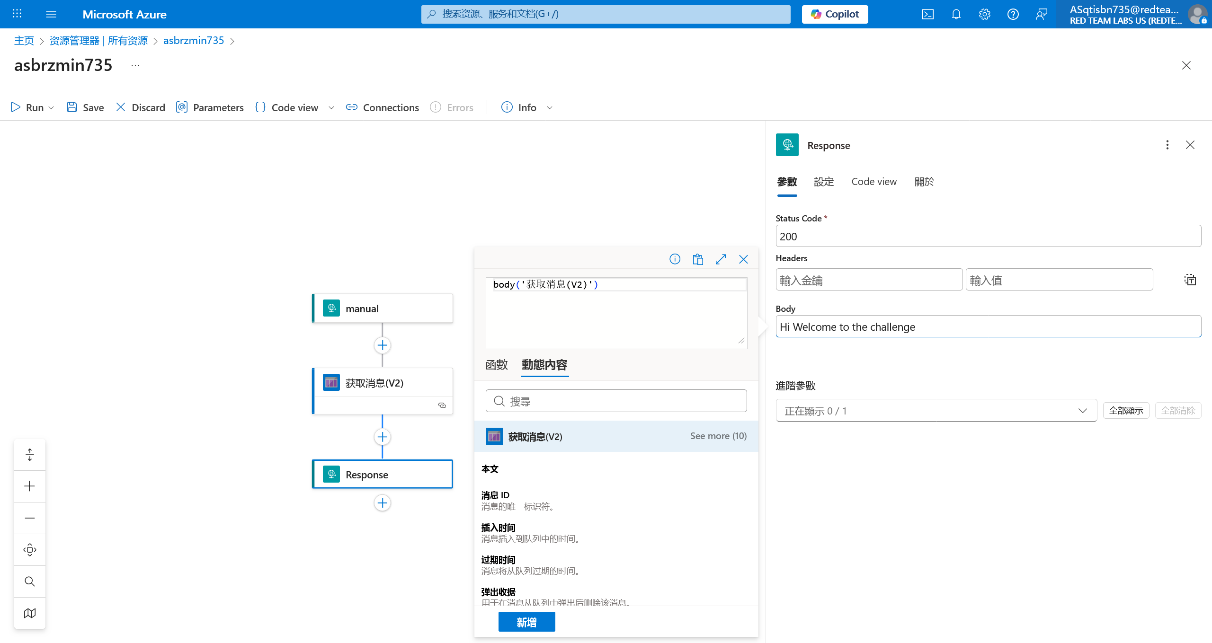Click the minimap toggle icon
The width and height of the screenshot is (1212, 643).
point(30,613)
